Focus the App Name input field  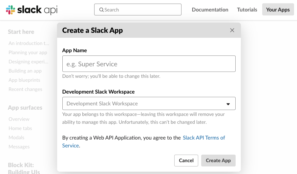point(149,64)
